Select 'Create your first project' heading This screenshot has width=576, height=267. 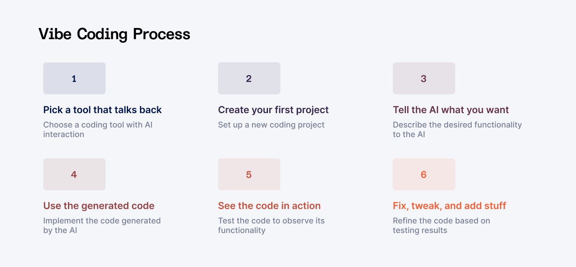coord(273,110)
